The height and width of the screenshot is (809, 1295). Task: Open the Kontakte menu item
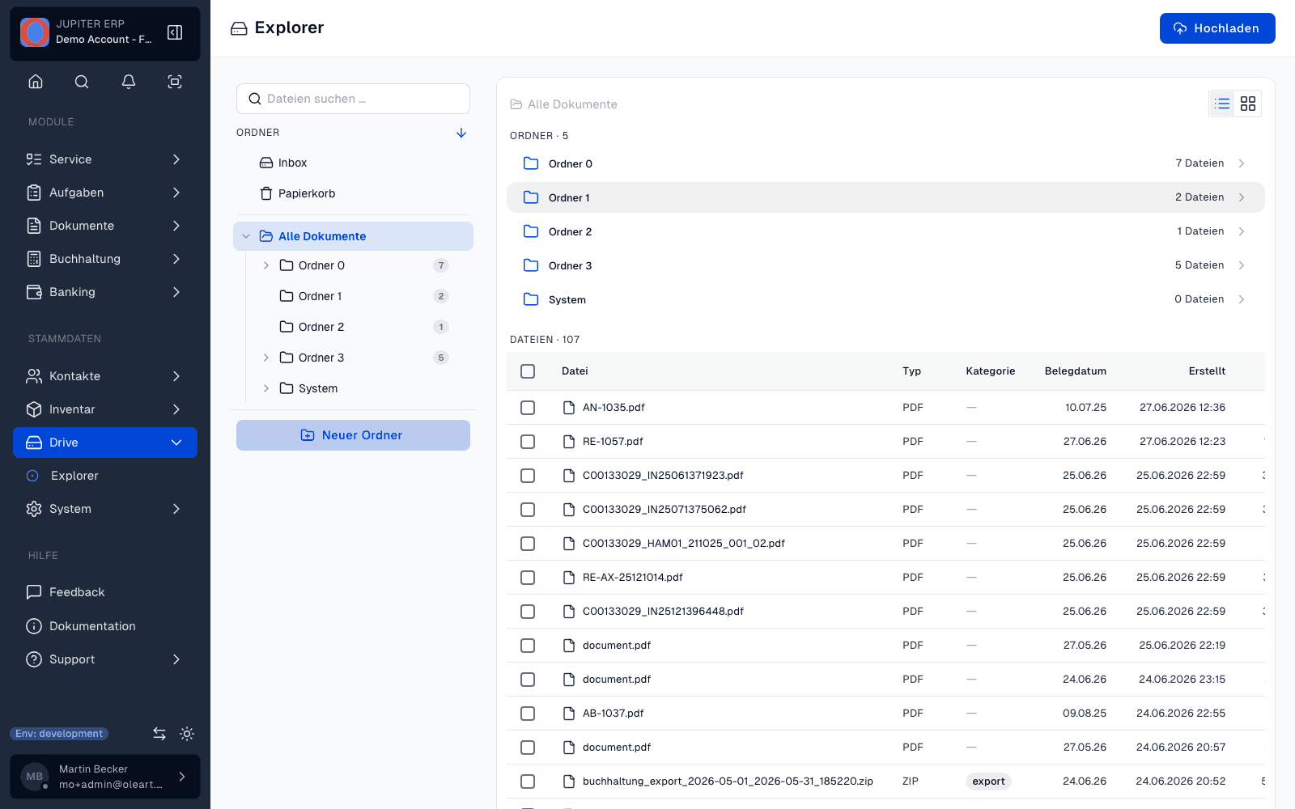point(105,376)
